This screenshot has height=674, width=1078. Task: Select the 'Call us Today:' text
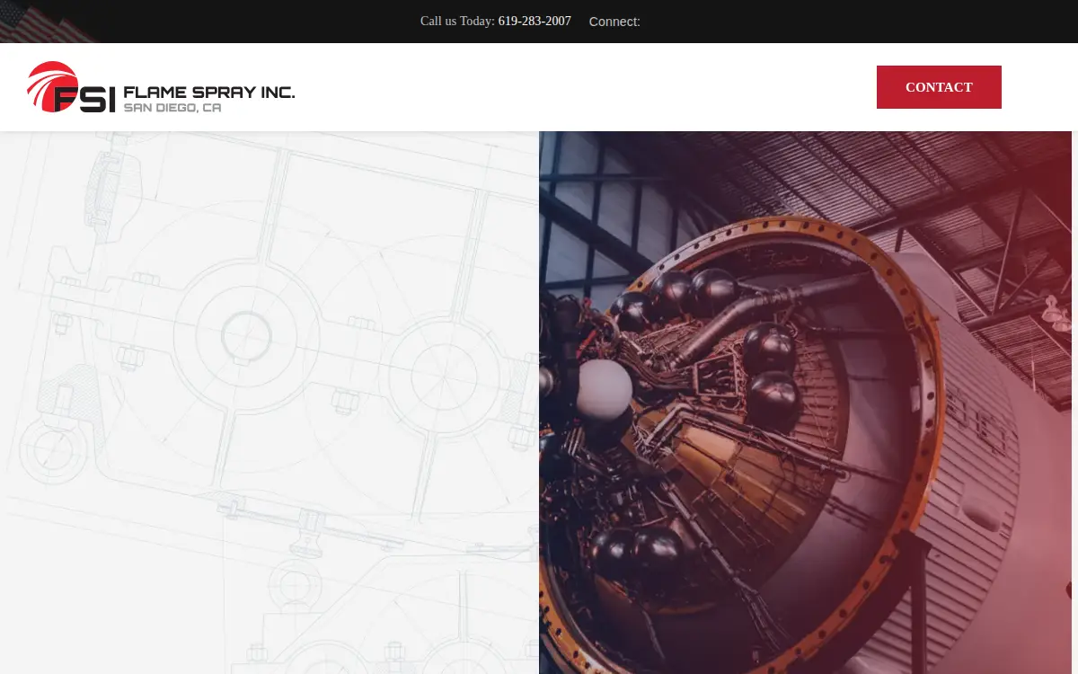click(457, 21)
